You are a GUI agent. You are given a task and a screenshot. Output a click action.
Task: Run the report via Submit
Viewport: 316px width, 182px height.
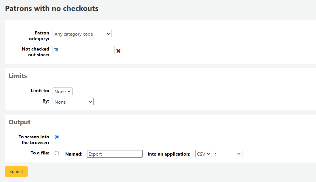point(16,171)
